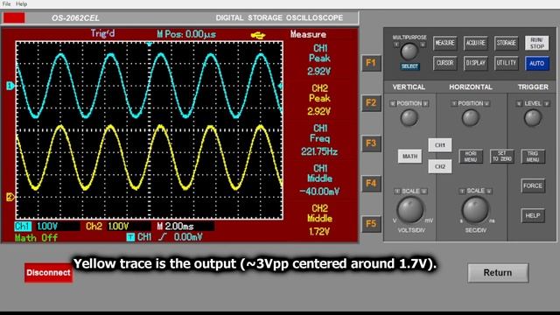Click the trigger source T icon
This screenshot has width=560, height=315.
click(x=130, y=237)
